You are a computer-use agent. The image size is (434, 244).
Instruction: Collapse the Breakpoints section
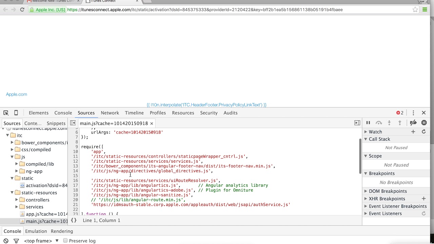[366, 173]
